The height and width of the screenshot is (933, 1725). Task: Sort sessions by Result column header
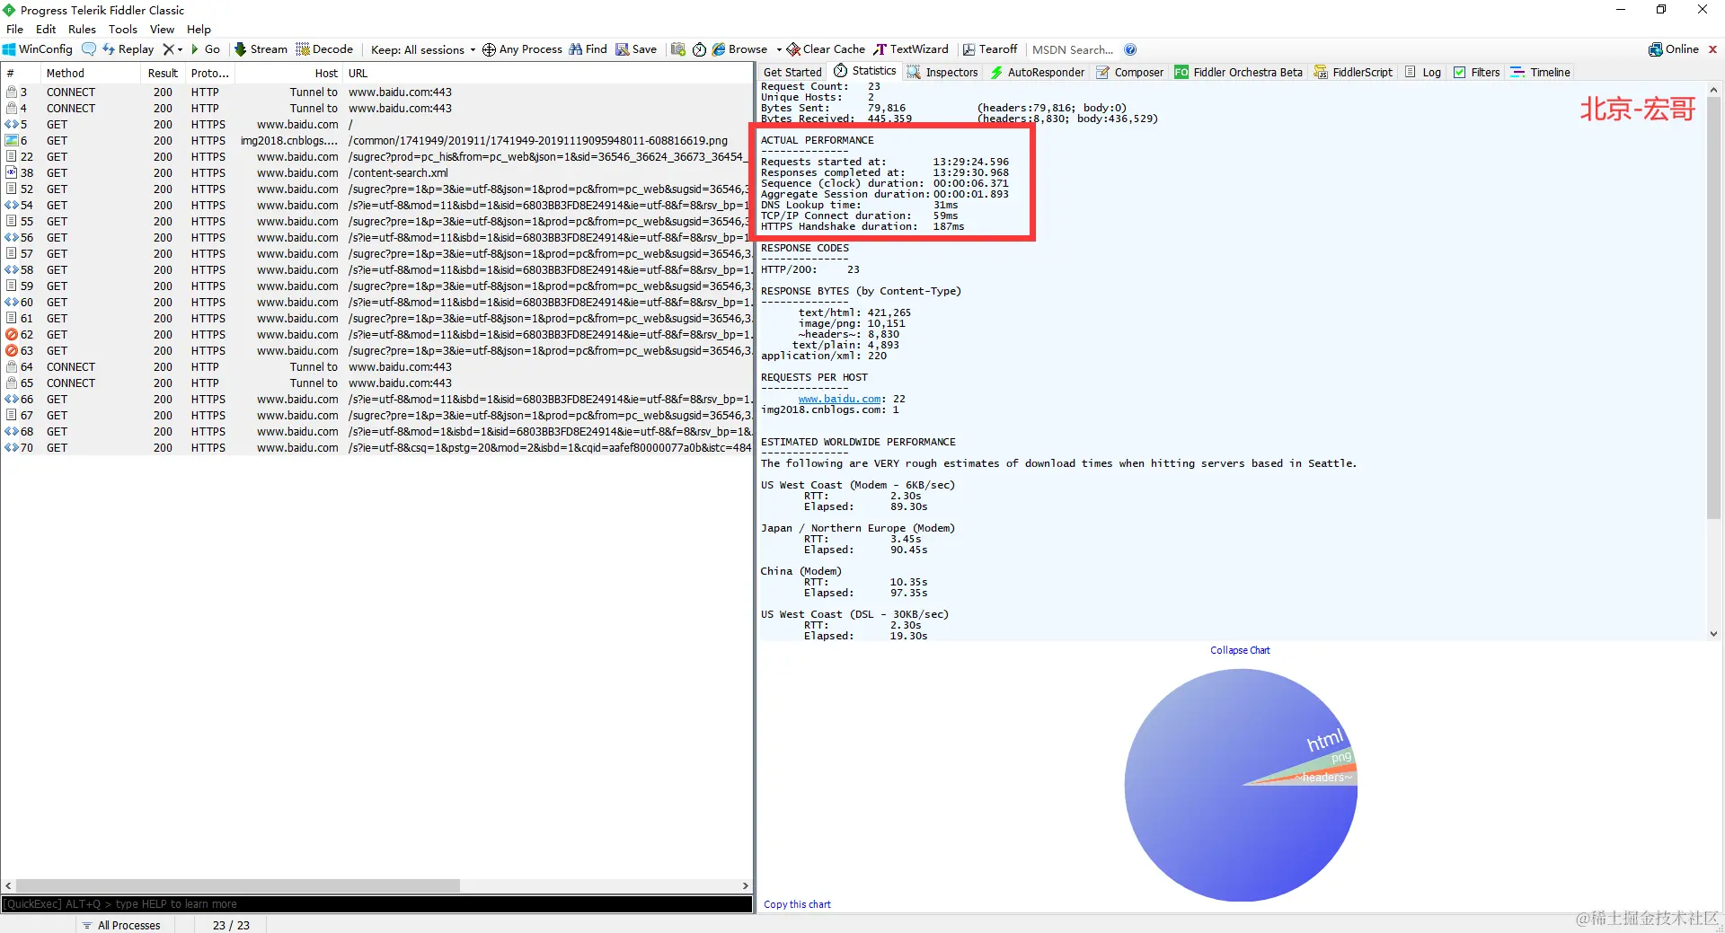coord(163,74)
